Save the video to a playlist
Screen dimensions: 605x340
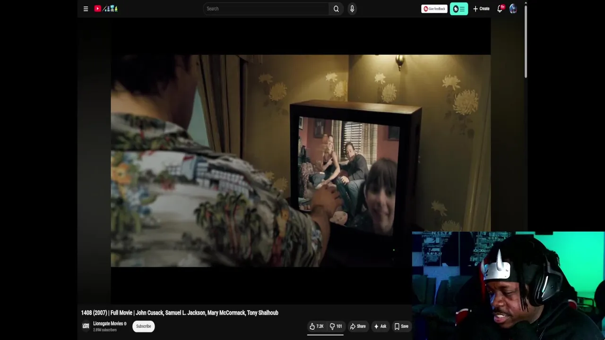click(401, 326)
